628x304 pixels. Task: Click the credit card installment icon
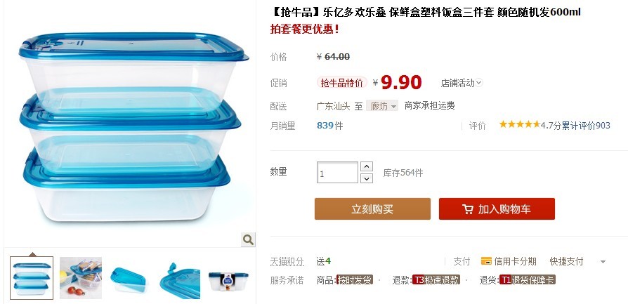coord(486,261)
